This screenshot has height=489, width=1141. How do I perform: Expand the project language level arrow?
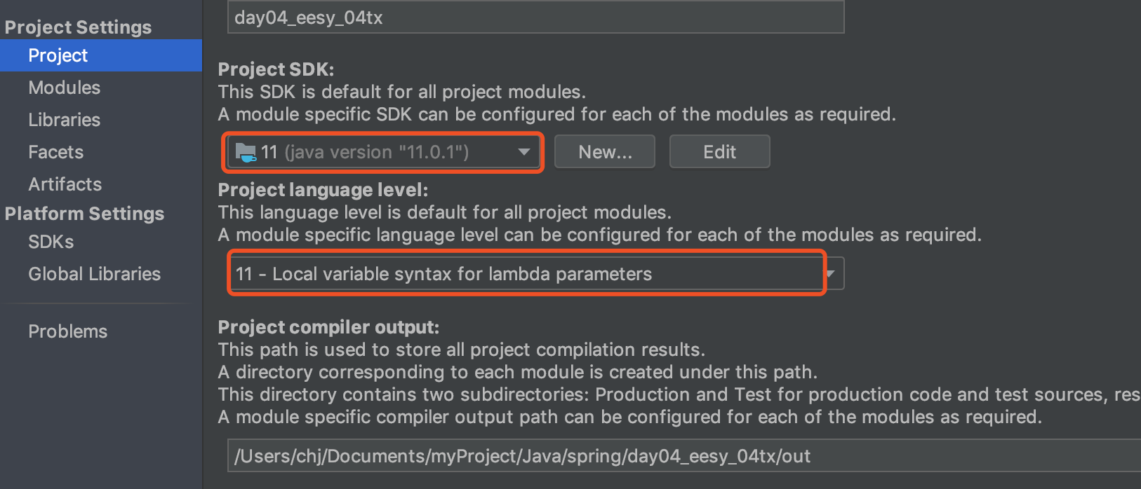tap(832, 274)
